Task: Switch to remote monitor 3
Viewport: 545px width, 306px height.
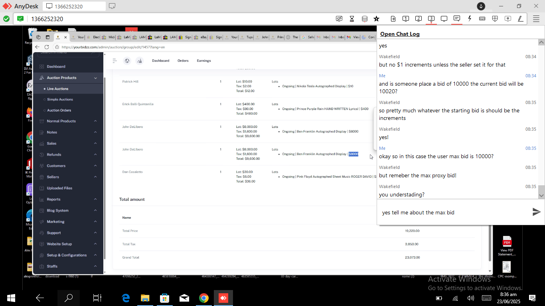Action: [x=431, y=19]
